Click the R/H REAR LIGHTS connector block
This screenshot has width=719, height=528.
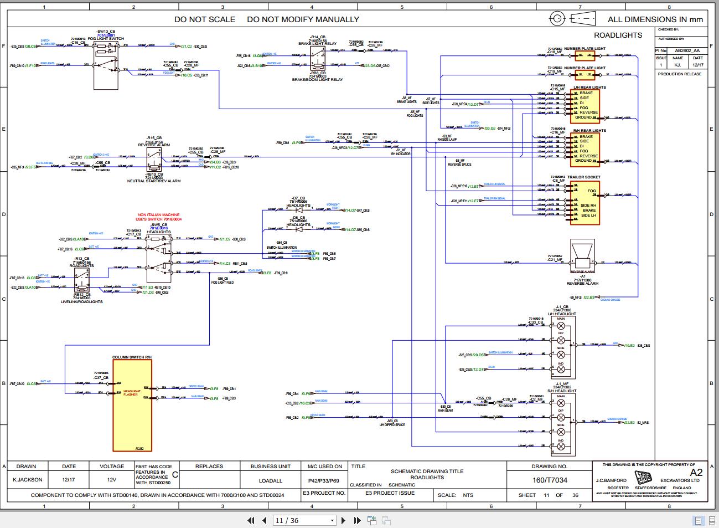pos(584,150)
